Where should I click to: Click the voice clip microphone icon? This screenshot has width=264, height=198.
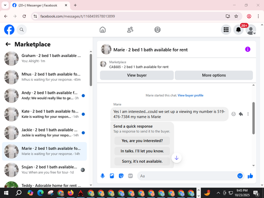(102, 176)
